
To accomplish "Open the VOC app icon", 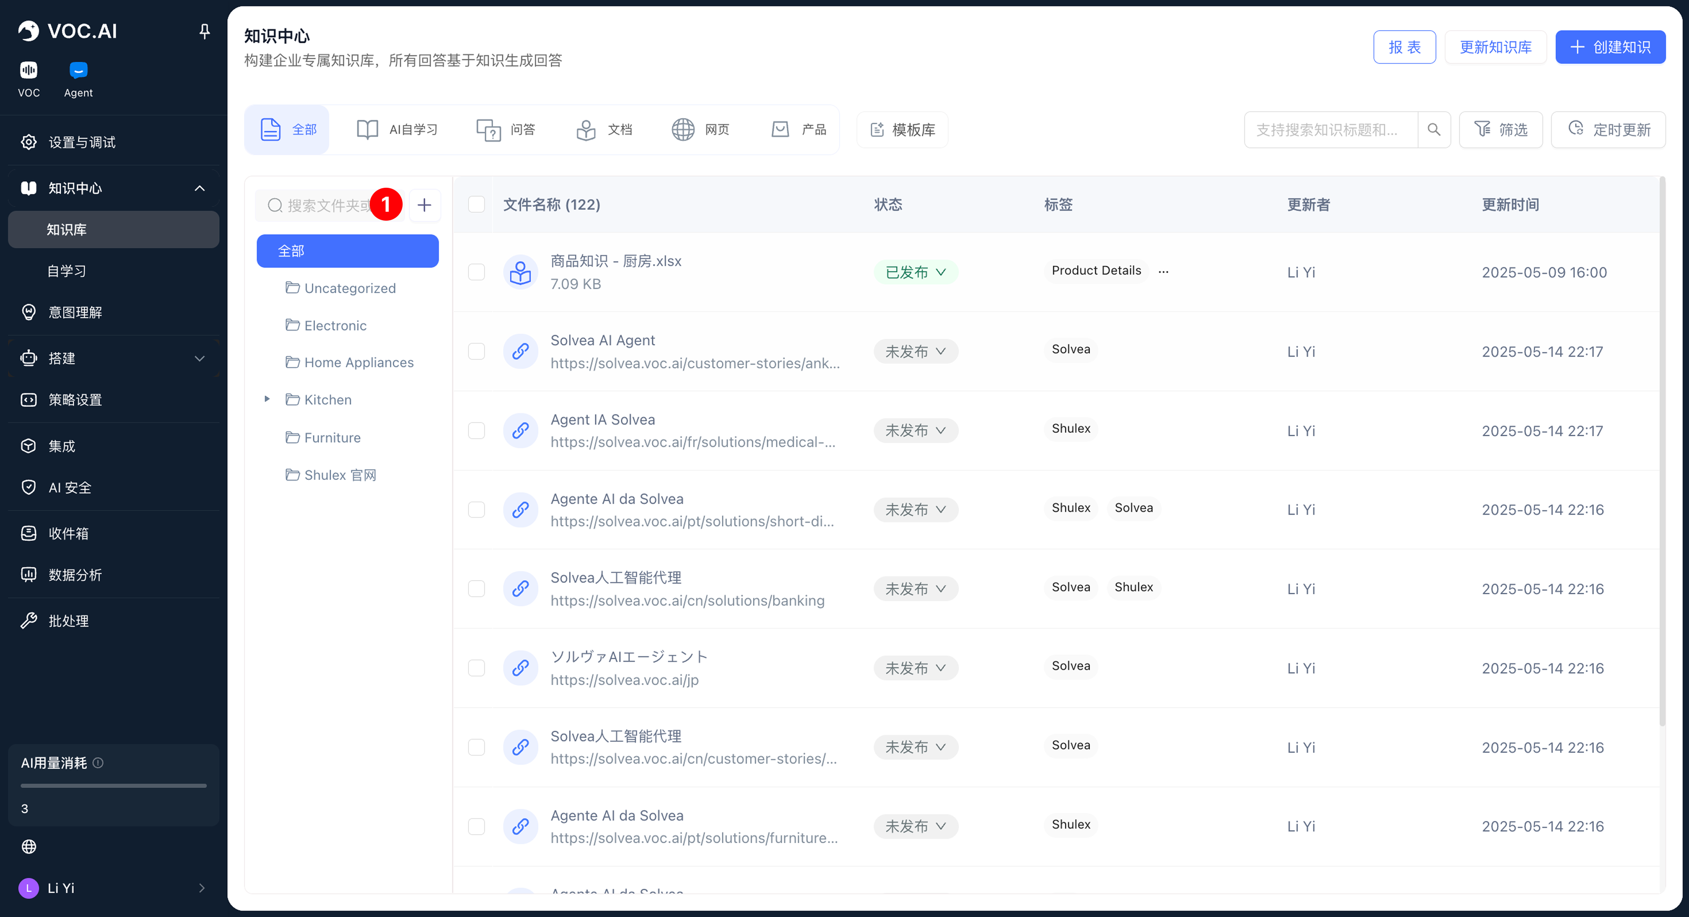I will coord(28,70).
